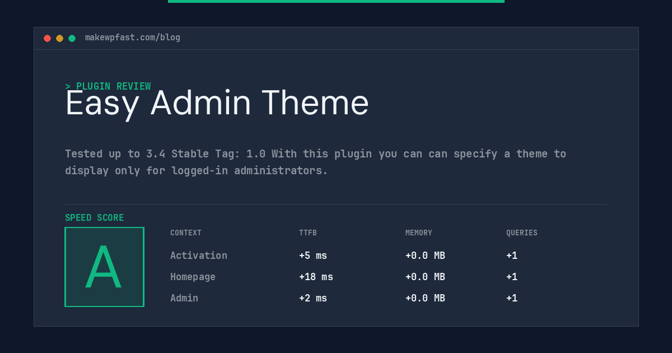
Task: Select the Admin row label
Action: (184, 298)
